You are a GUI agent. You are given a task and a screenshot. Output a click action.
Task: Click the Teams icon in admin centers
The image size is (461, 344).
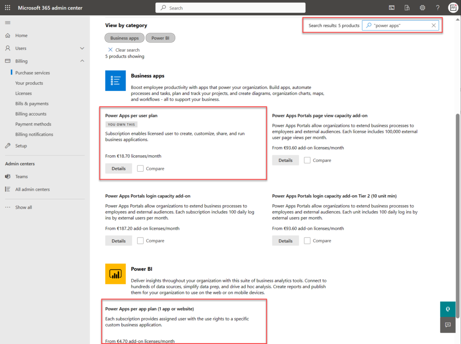[8, 177]
